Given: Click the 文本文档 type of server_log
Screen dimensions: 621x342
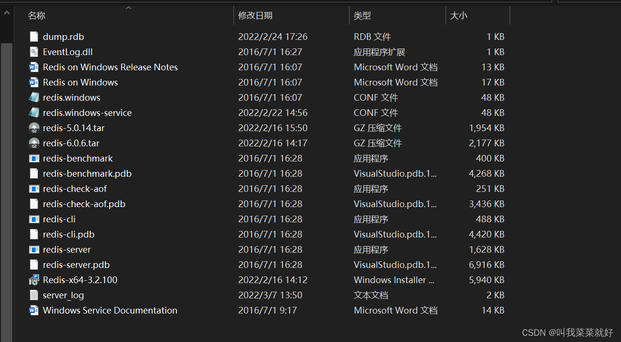Looking at the screenshot, I should 371,295.
